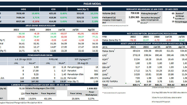Click the frequency value 3.256.365
The height and width of the screenshot is (105, 187).
(134, 17)
